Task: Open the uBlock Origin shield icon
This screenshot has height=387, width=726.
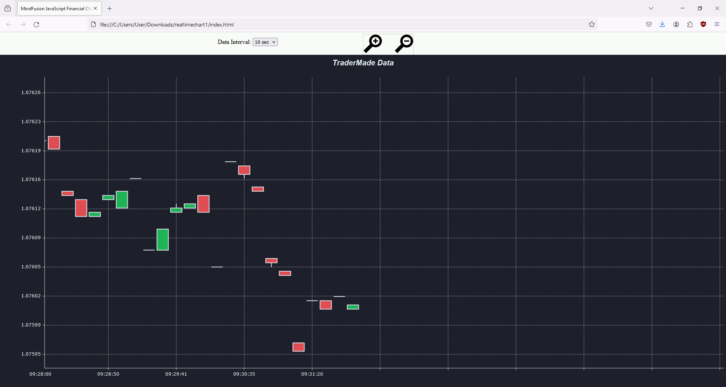Action: click(703, 25)
